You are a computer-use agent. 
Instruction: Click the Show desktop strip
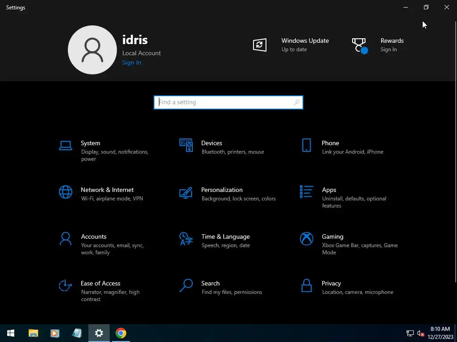point(456,333)
